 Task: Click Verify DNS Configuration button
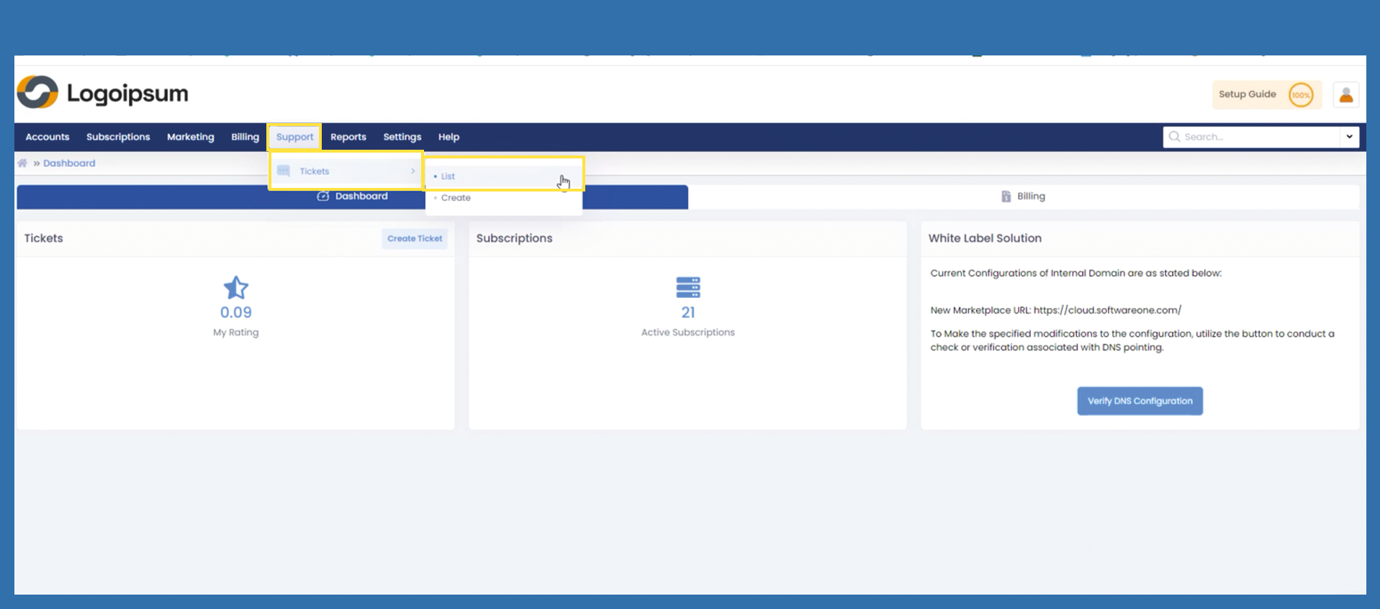point(1139,401)
